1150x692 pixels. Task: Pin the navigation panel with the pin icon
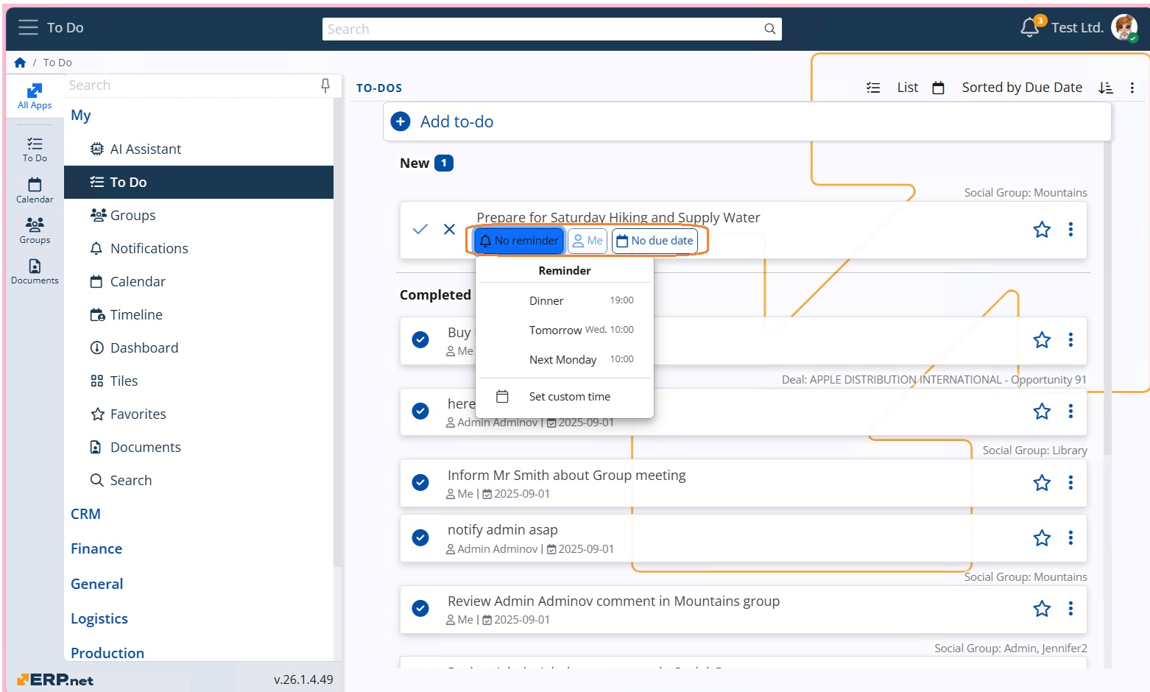pos(325,85)
